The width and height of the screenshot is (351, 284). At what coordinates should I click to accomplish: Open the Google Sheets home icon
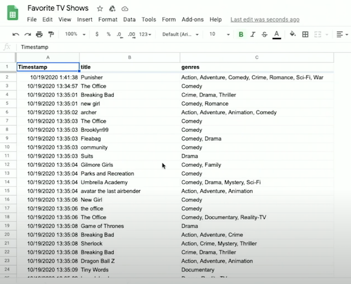point(12,13)
